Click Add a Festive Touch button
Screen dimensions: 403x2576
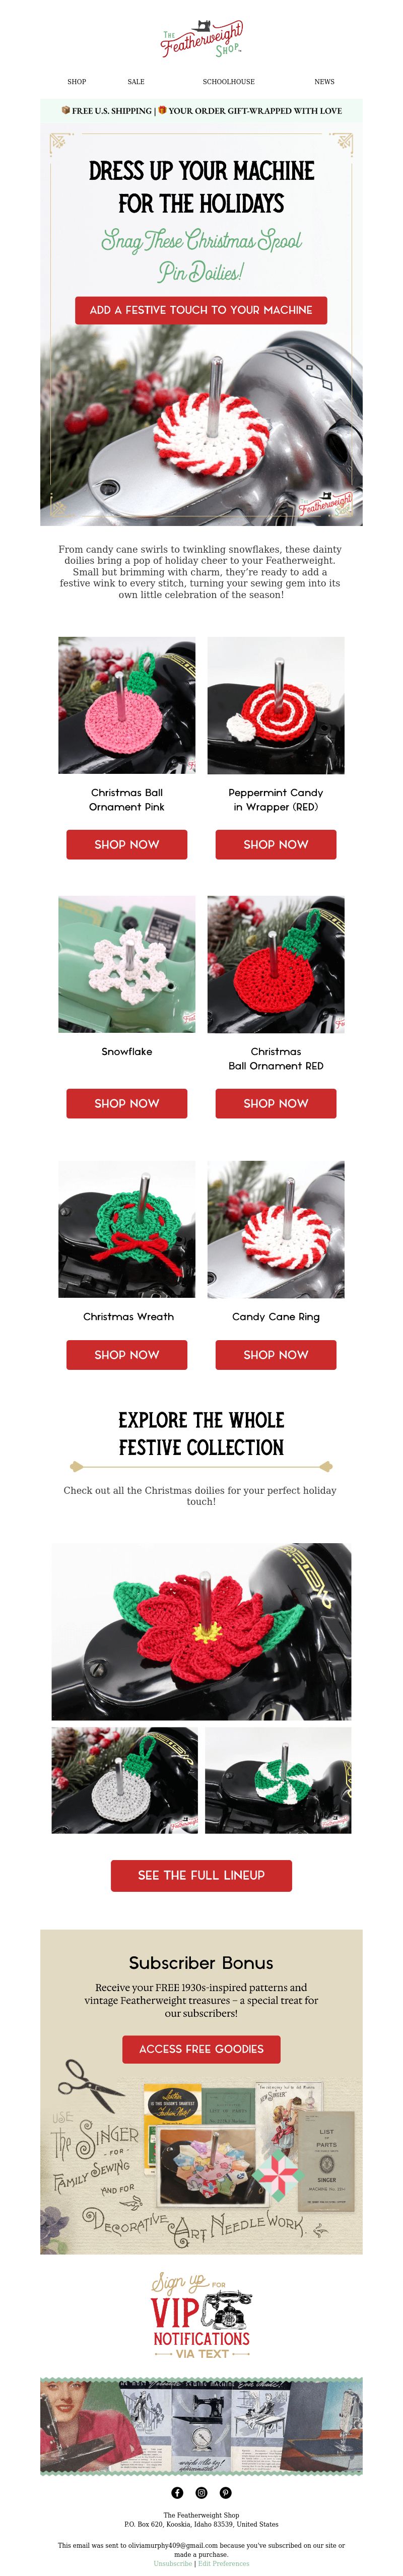tap(201, 310)
